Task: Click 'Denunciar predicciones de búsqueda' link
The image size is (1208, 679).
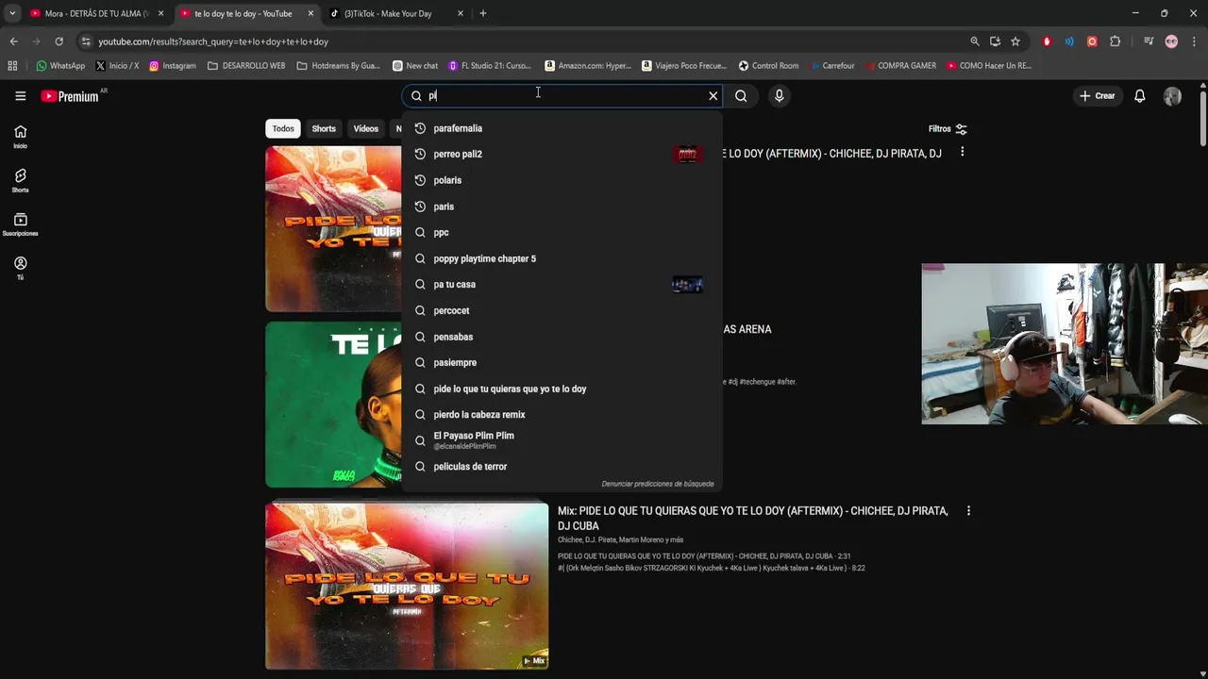Action: click(658, 484)
